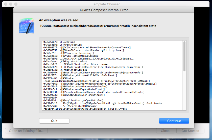Click the '__CFNOTIFICATIONCENTER_IS_CALLING_OUT_TO_AN_OBSERVER__' line
This screenshot has height=140, width=212.
[88, 59]
